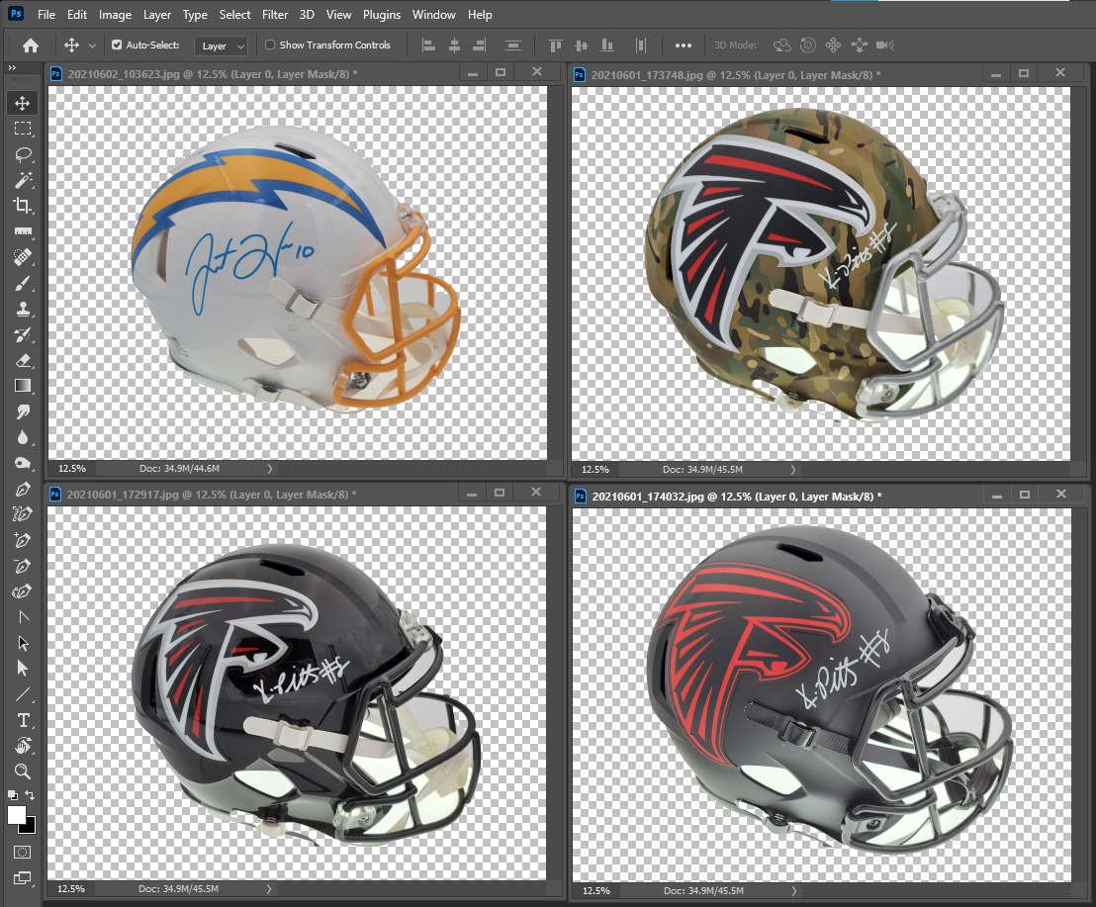Select the Lasso tool

coord(22,154)
